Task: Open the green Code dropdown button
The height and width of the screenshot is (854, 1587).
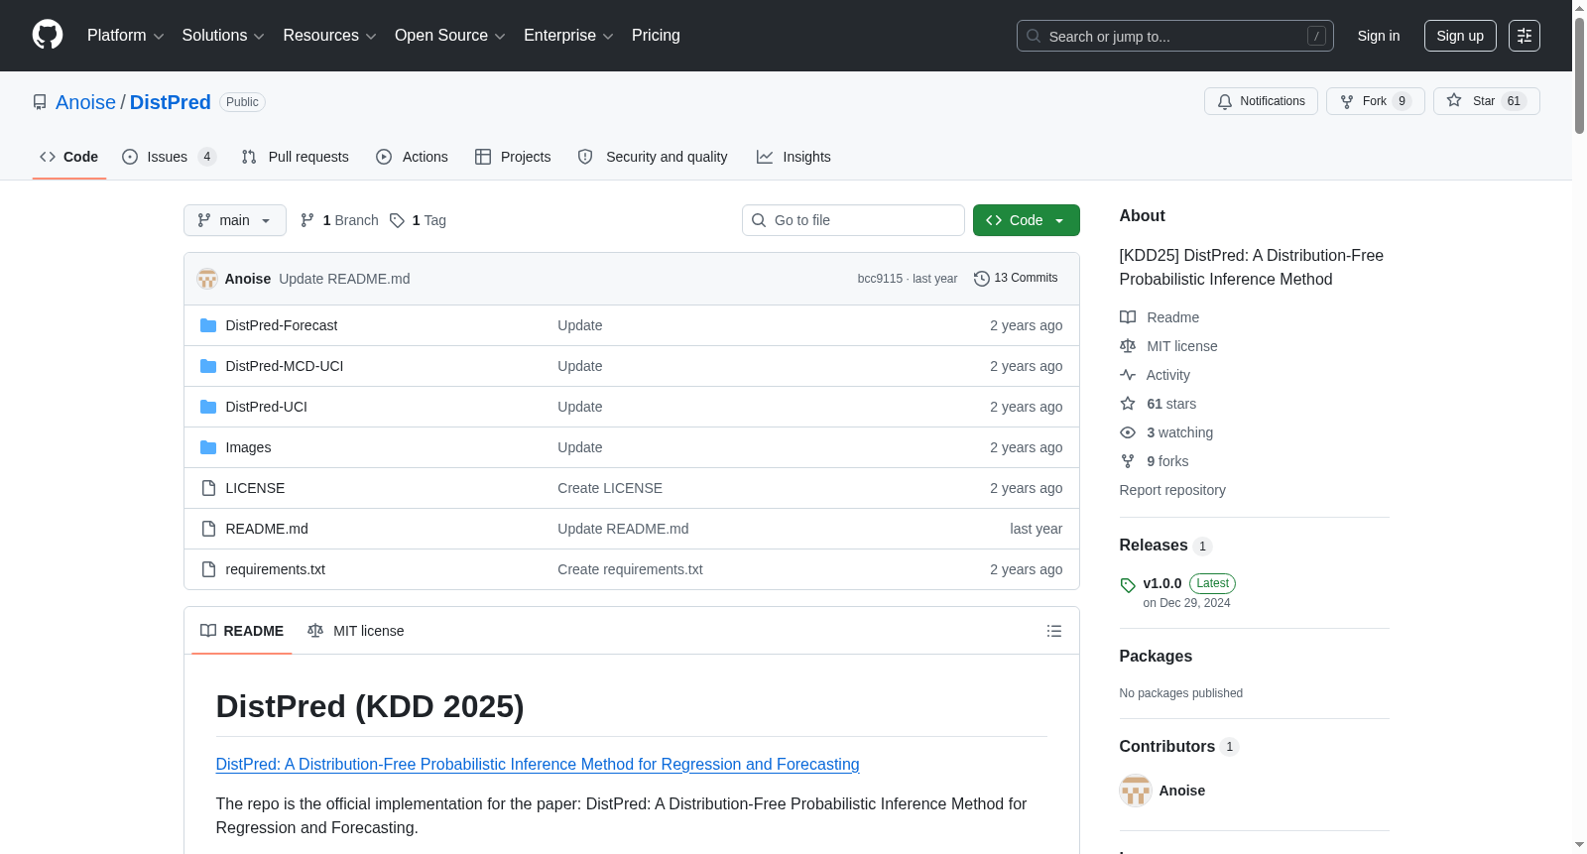Action: coord(1027,220)
